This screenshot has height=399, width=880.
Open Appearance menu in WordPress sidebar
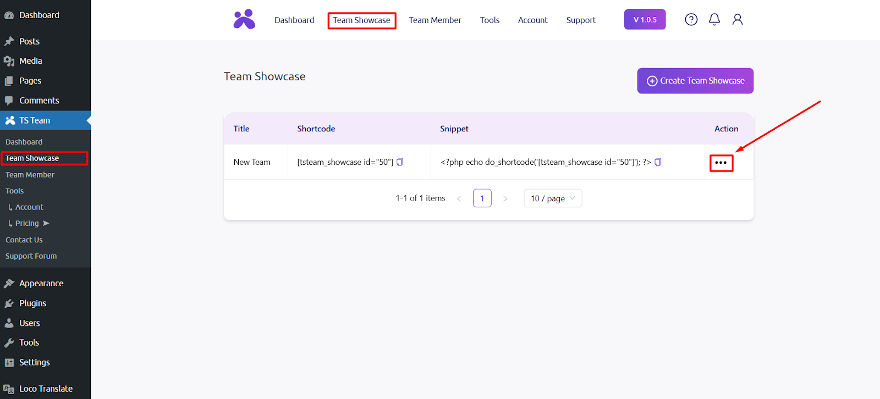click(41, 284)
